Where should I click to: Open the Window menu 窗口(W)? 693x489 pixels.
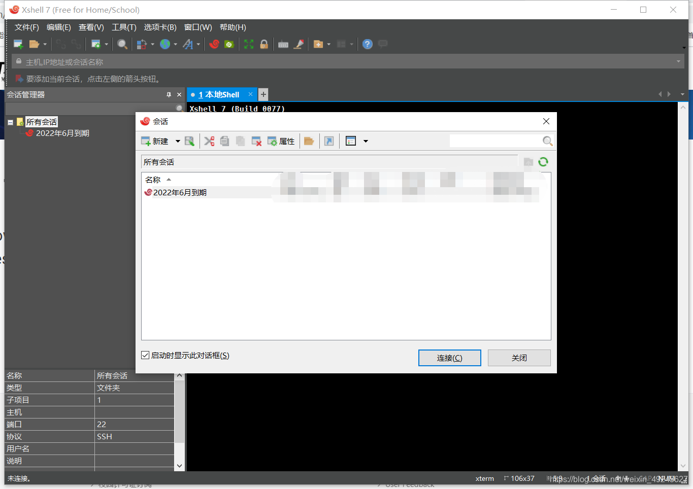[198, 27]
